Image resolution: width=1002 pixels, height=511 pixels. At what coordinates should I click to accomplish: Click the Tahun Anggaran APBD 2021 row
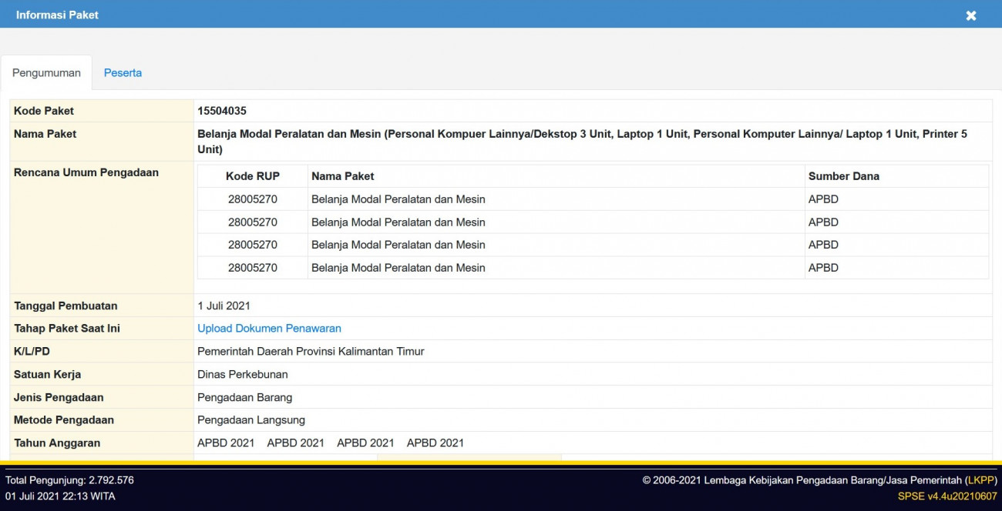coord(225,443)
